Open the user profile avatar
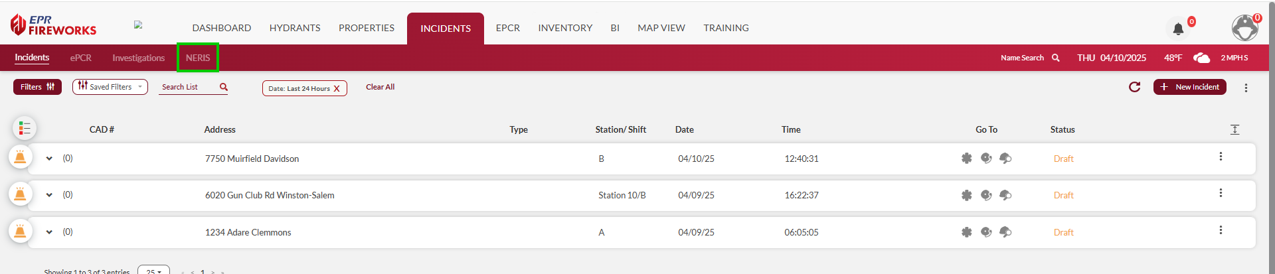The height and width of the screenshot is (274, 1275). [x=1245, y=28]
